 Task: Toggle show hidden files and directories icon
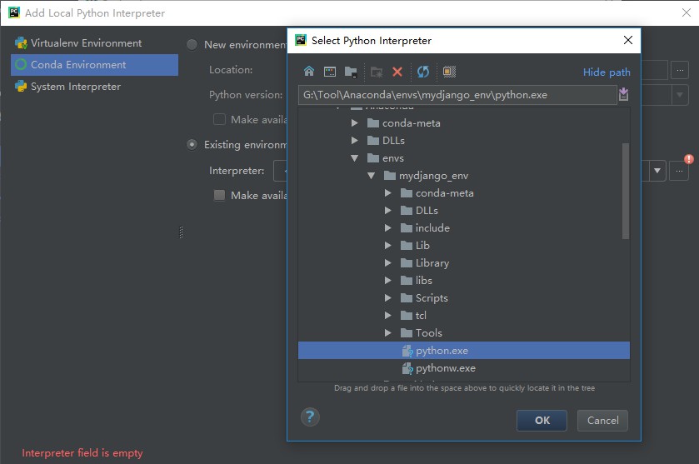coord(449,72)
